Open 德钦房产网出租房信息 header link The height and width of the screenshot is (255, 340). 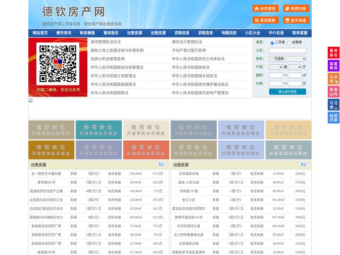click(x=103, y=24)
